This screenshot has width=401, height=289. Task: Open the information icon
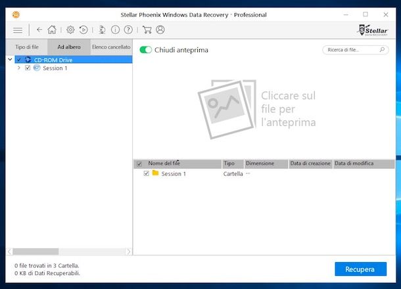[x=115, y=30]
